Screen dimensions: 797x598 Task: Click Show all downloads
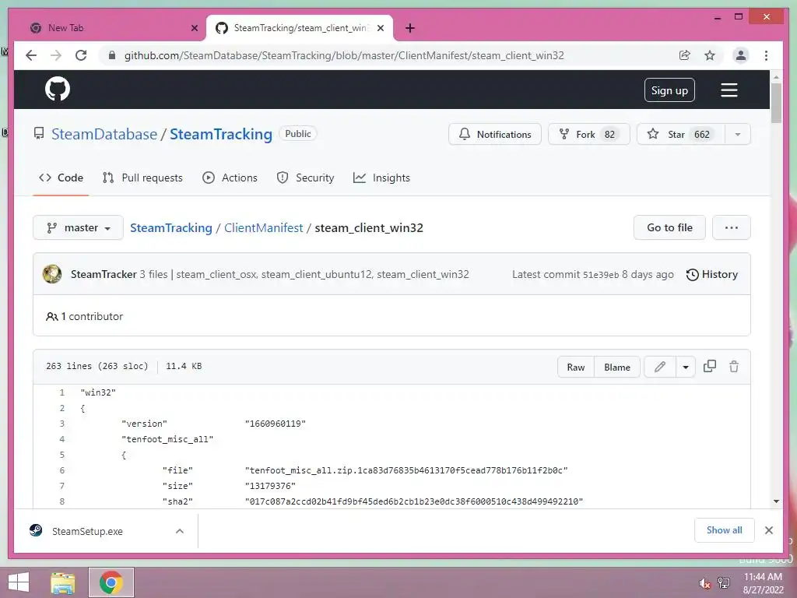tap(724, 530)
